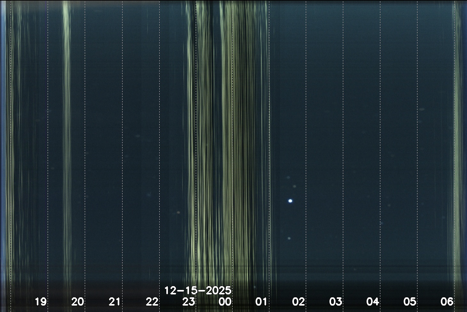Screen dimensions: 467x312
Task: Click the yellow streak band at far right edge
Action: click(458, 128)
